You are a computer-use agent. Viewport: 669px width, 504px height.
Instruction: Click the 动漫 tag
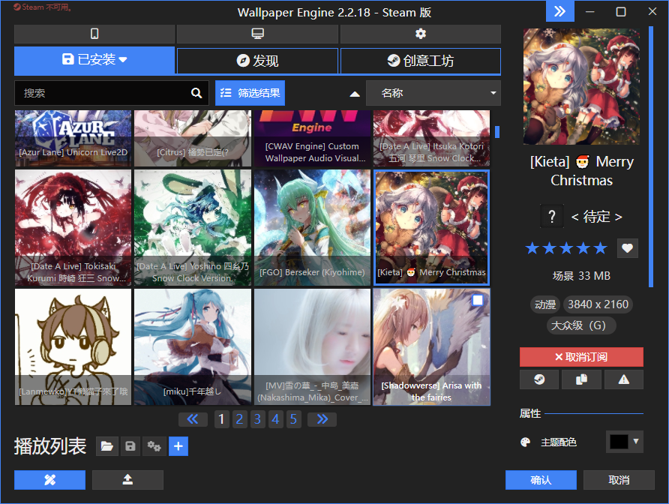544,304
